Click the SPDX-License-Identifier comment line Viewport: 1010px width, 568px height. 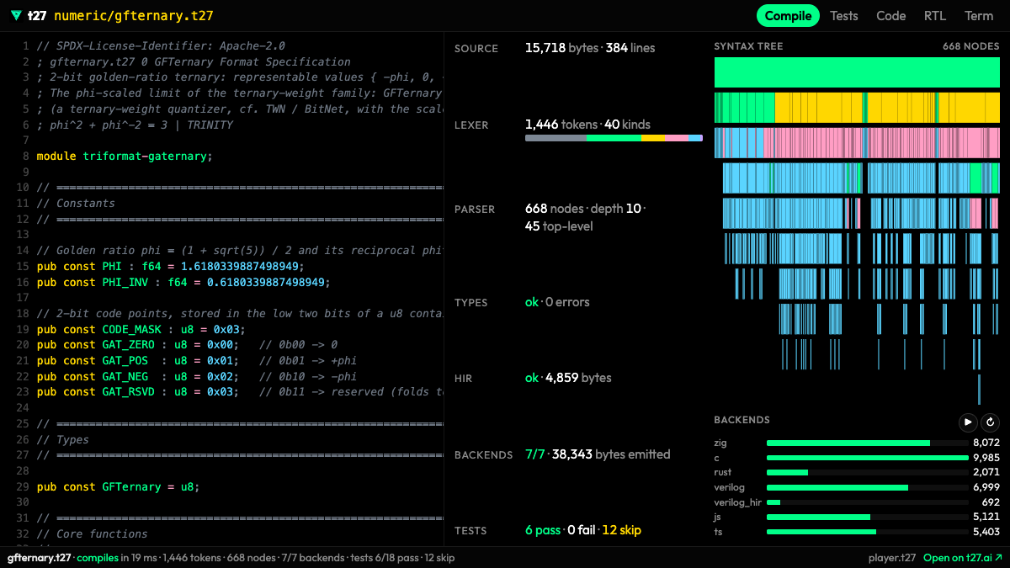pos(161,45)
